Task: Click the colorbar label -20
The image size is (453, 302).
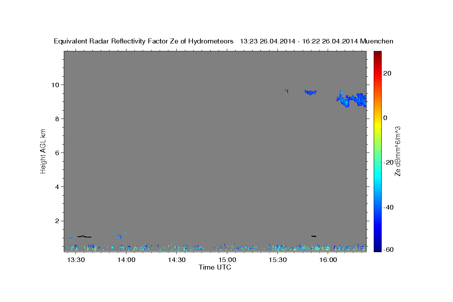Action: point(388,162)
